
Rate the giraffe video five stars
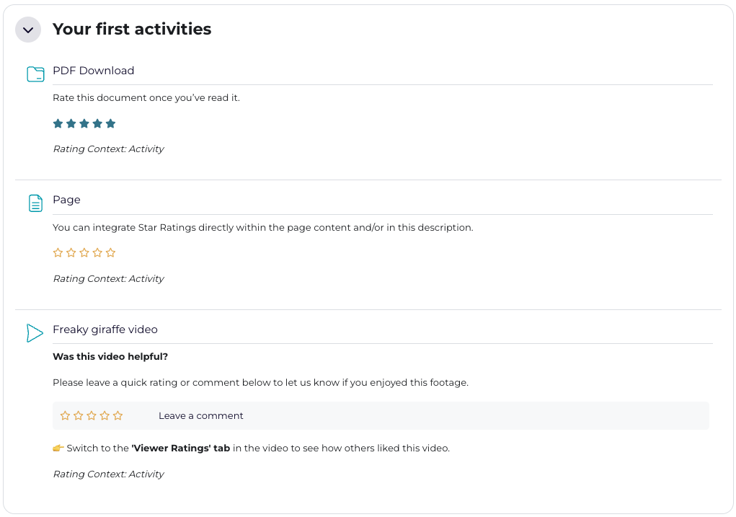118,415
